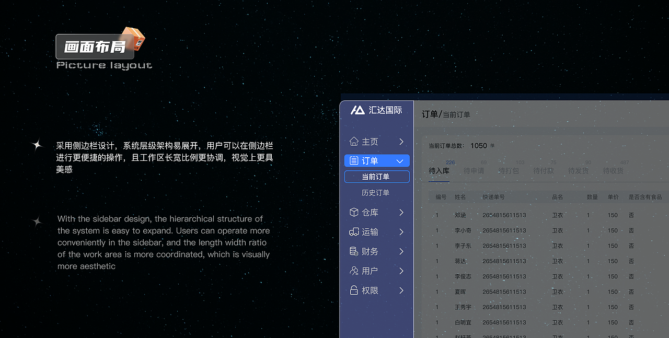Select the 仓库 warehouse cube icon
The height and width of the screenshot is (338, 669).
click(x=354, y=212)
